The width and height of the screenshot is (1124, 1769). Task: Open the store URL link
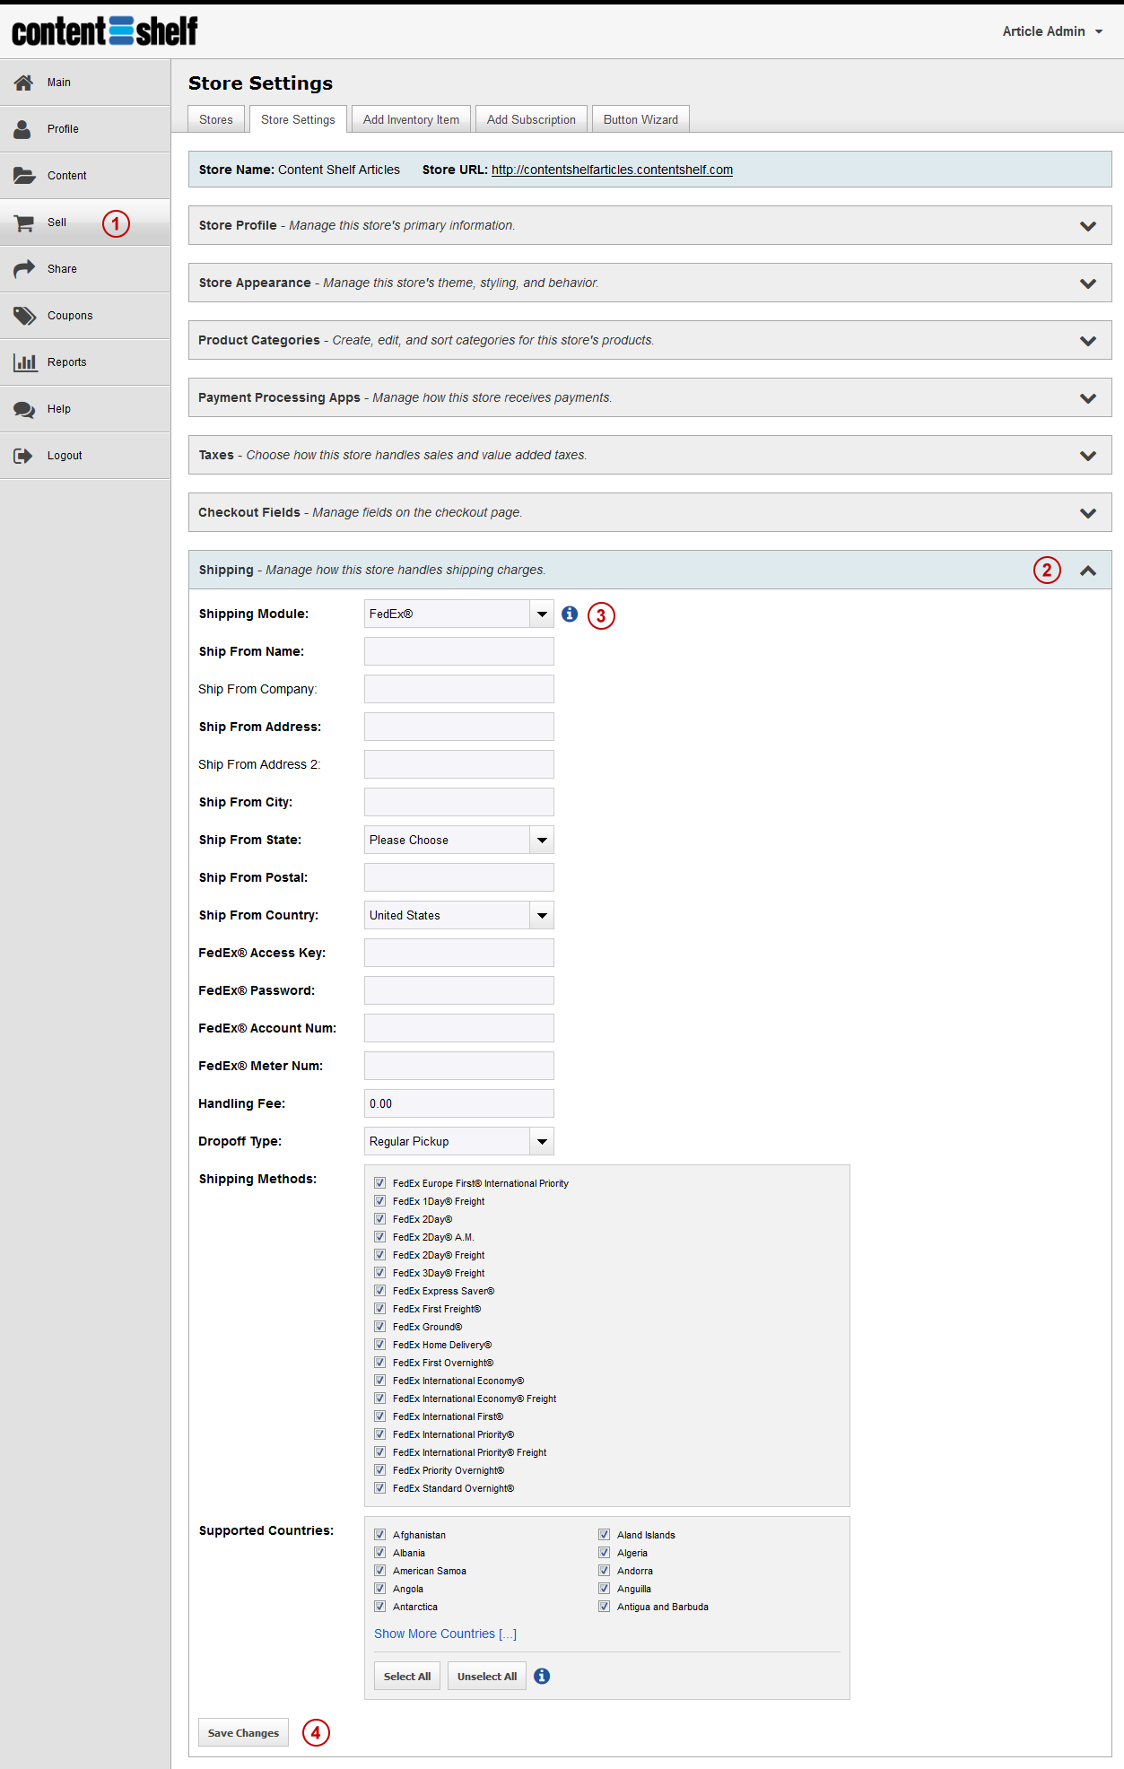coord(612,170)
